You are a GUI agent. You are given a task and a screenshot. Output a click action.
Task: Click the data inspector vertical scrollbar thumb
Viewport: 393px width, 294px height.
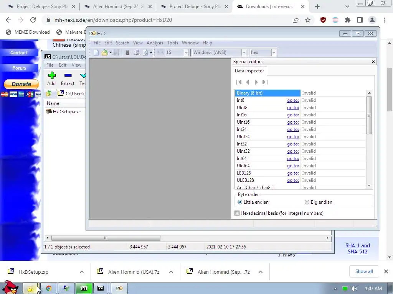pos(369,115)
